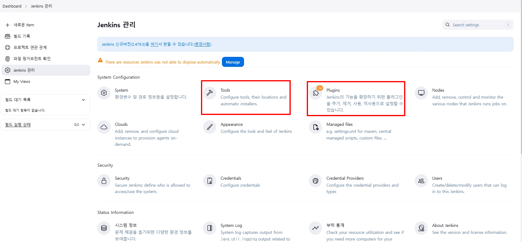Click the Users people icon
This screenshot has height=242, width=522.
point(421,181)
